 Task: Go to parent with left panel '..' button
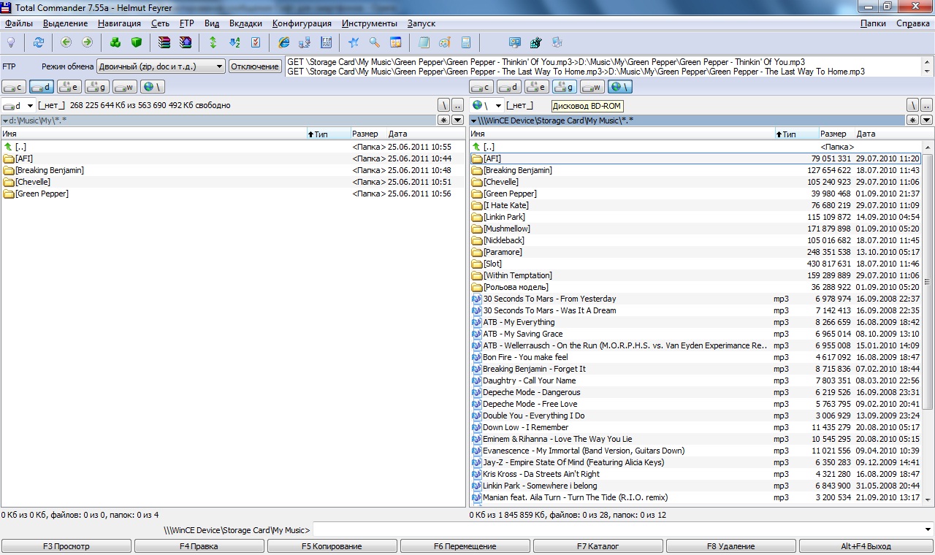click(457, 105)
